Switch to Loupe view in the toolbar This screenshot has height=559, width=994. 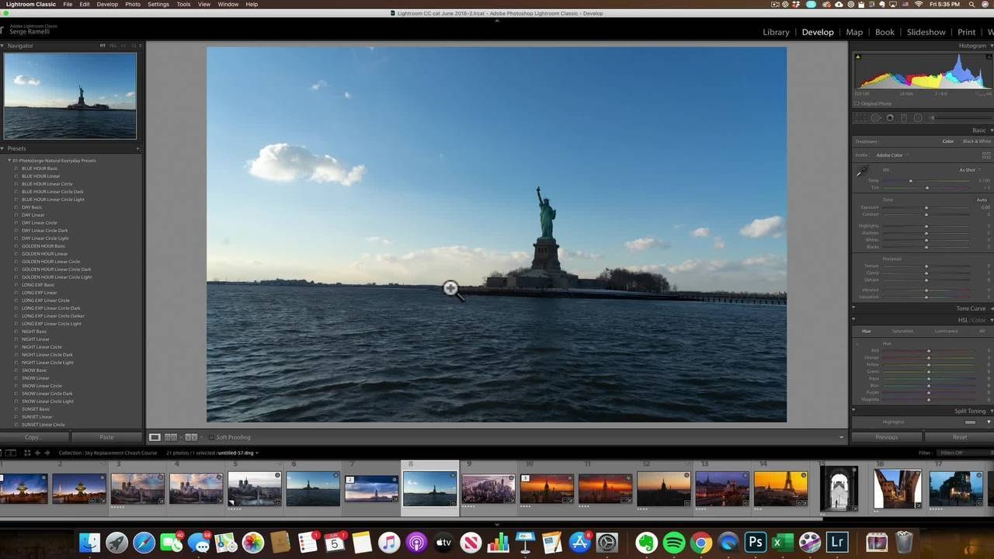155,437
